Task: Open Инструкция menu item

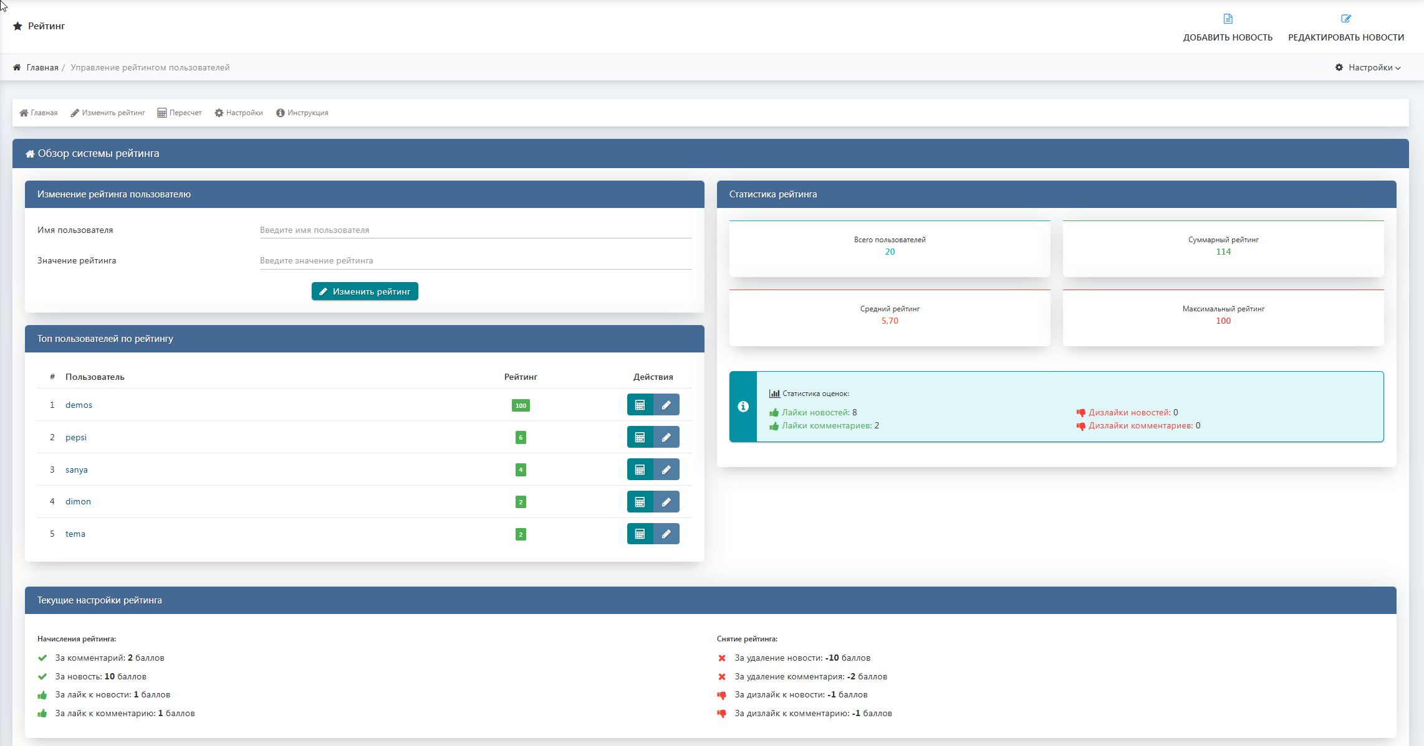Action: tap(302, 113)
